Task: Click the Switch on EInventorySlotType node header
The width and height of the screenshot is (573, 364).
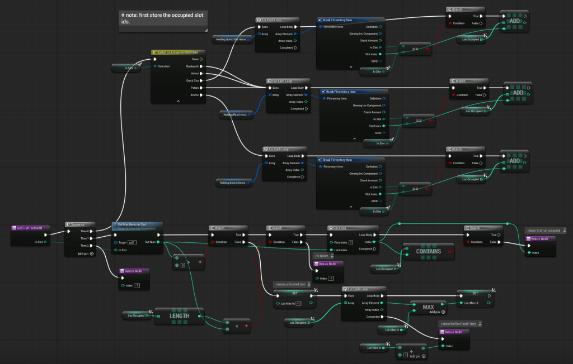Action: click(x=178, y=52)
